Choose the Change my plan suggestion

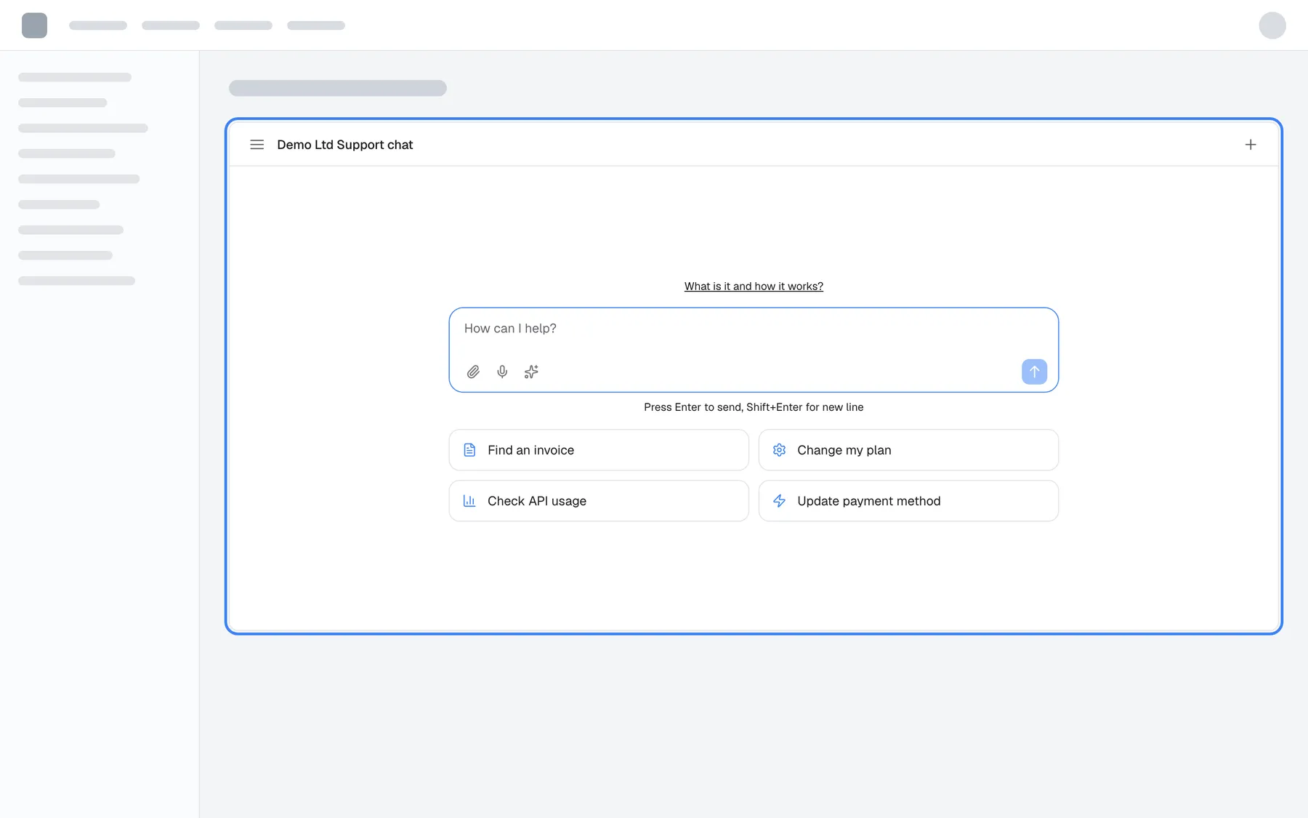pos(908,450)
